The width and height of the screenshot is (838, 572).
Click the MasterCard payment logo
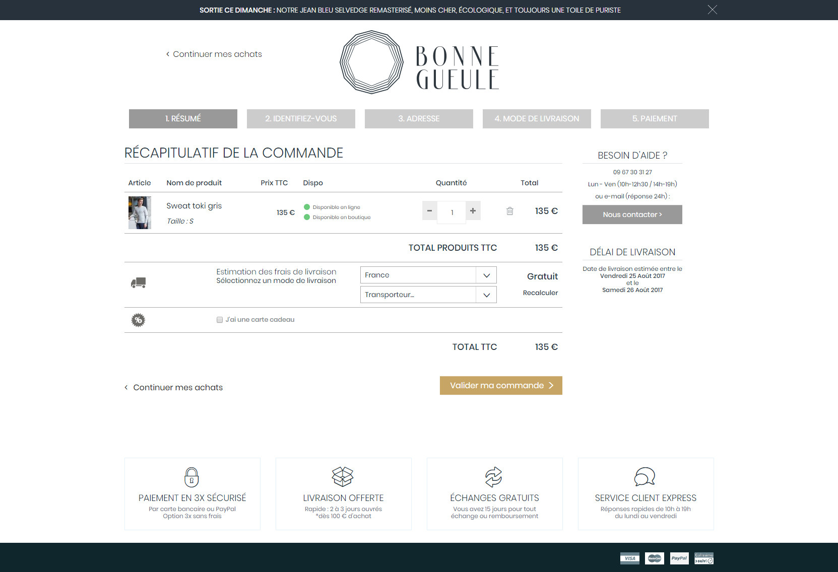pos(655,558)
